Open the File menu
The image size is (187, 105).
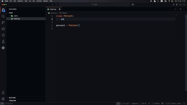point(11,1)
